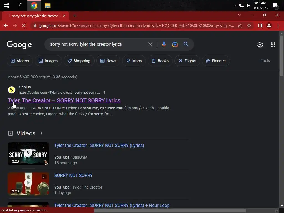
Task: Open the Genius result three-dot options
Action: (x=104, y=93)
